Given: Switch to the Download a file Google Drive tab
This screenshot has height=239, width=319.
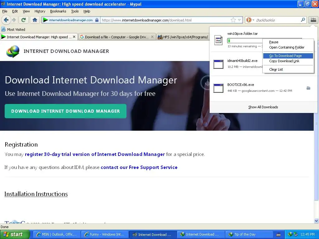Looking at the screenshot, I should click(x=117, y=37).
